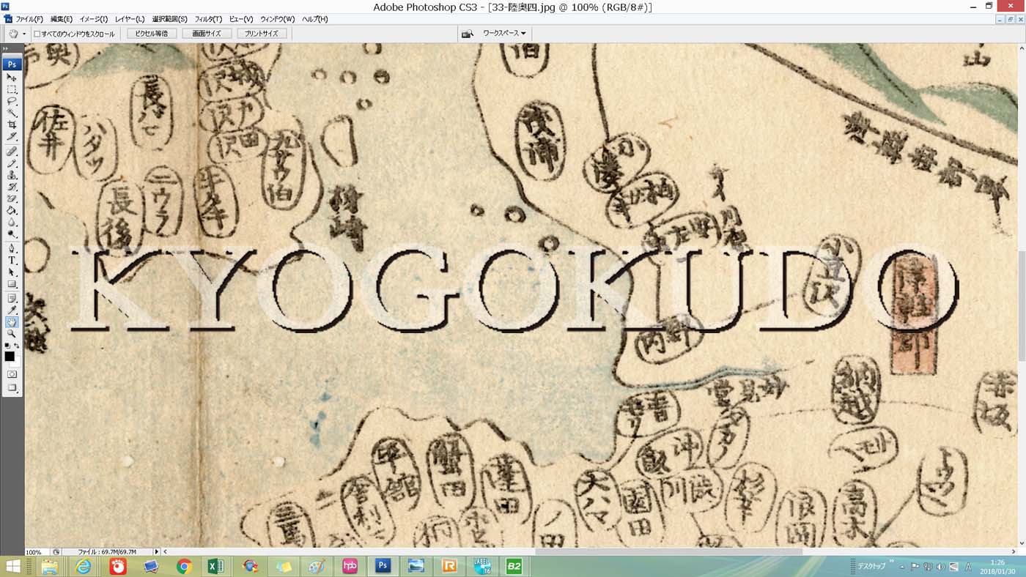The image size is (1026, 577).
Task: Click the horizontal scrollbar thumb
Action: pos(669,552)
